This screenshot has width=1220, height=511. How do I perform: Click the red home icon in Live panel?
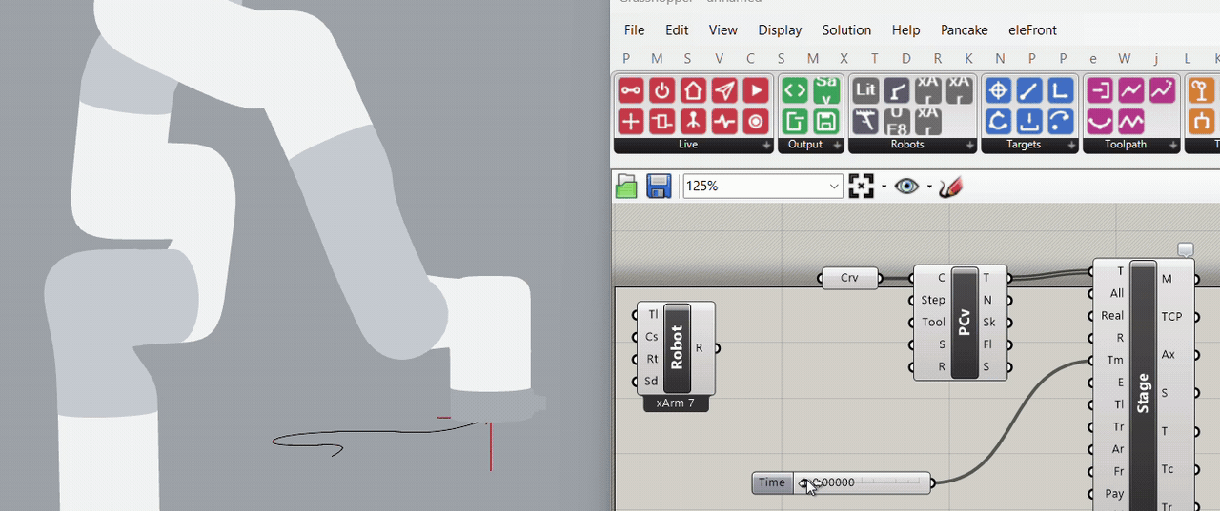click(693, 91)
